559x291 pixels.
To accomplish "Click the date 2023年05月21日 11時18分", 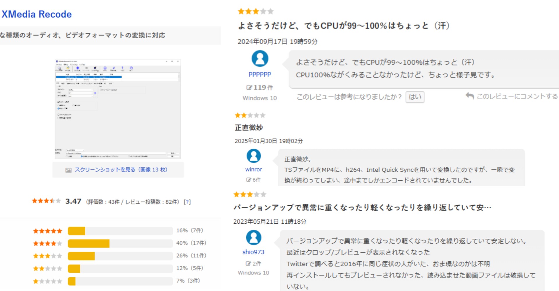I will tap(270, 222).
